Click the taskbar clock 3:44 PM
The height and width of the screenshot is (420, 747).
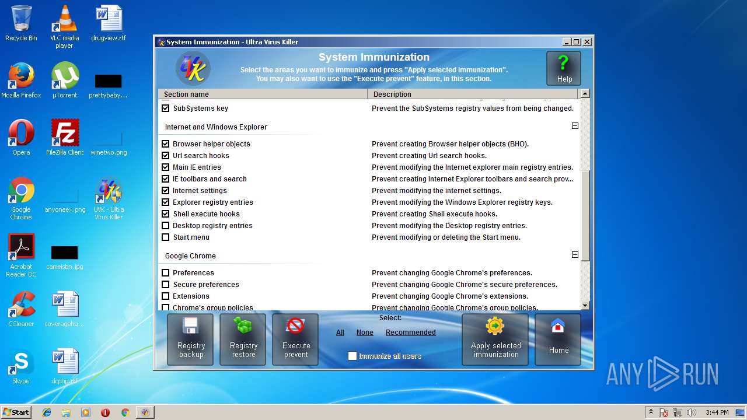717,412
